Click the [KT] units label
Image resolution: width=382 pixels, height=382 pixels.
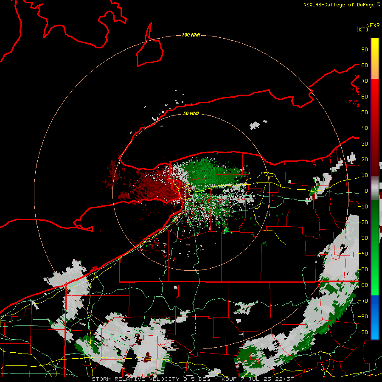pyautogui.click(x=362, y=29)
